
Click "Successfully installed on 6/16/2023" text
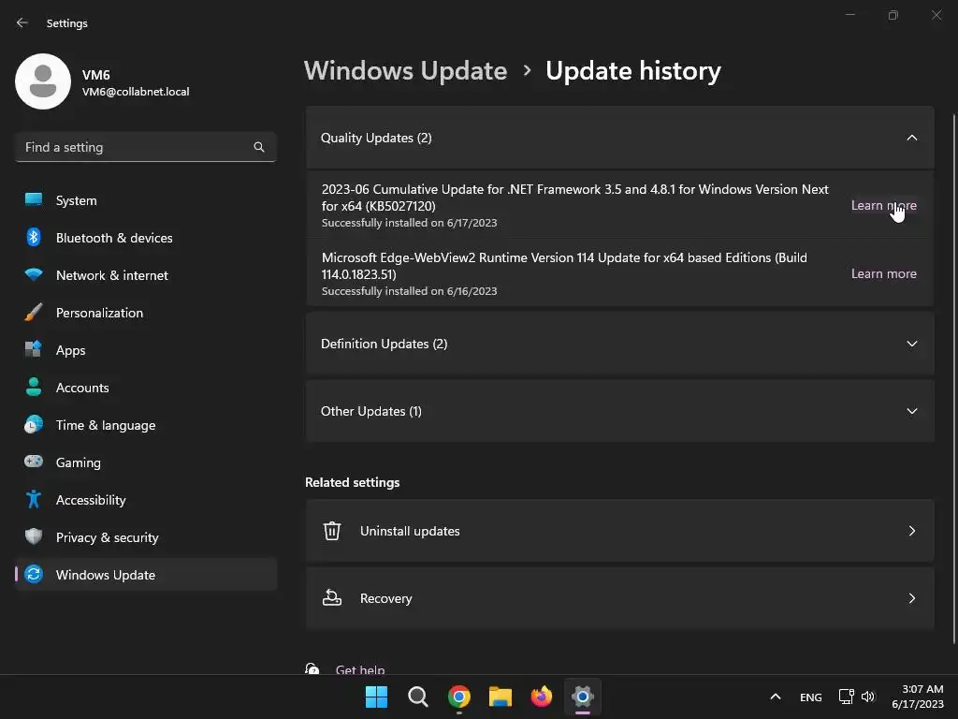[410, 292]
